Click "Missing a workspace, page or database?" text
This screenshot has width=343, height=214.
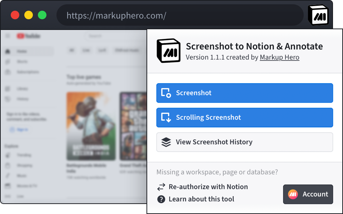point(217,172)
